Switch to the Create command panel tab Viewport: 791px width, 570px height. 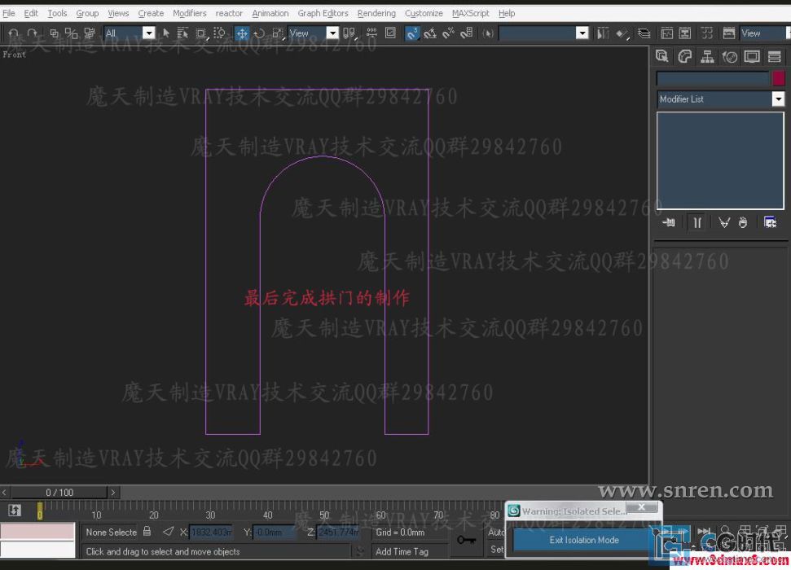point(661,56)
